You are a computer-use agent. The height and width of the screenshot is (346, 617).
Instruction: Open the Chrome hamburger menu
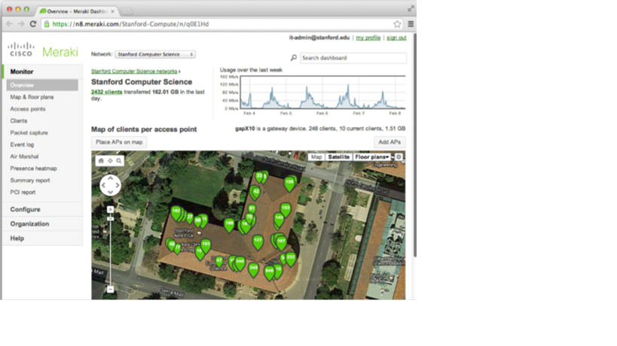[410, 24]
